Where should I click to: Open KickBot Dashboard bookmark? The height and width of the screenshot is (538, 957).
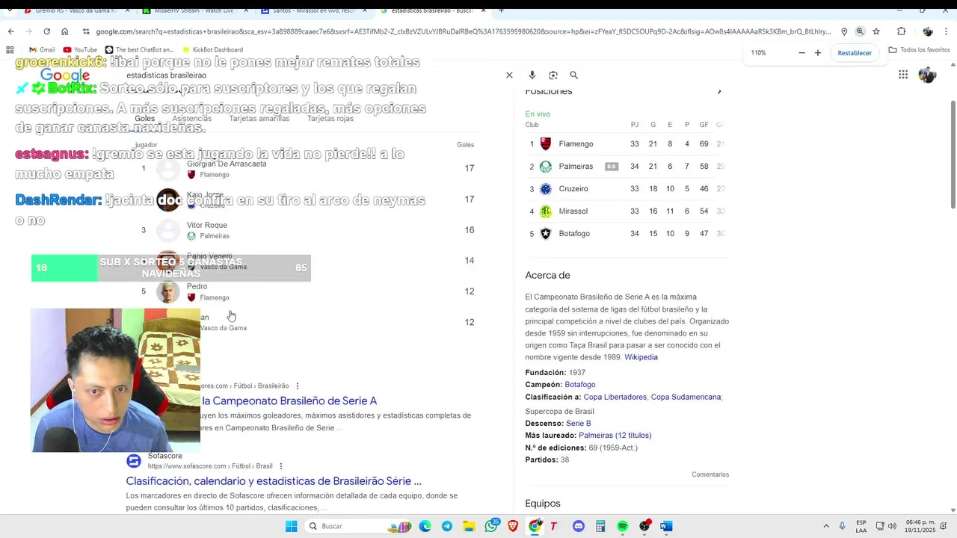[x=212, y=50]
